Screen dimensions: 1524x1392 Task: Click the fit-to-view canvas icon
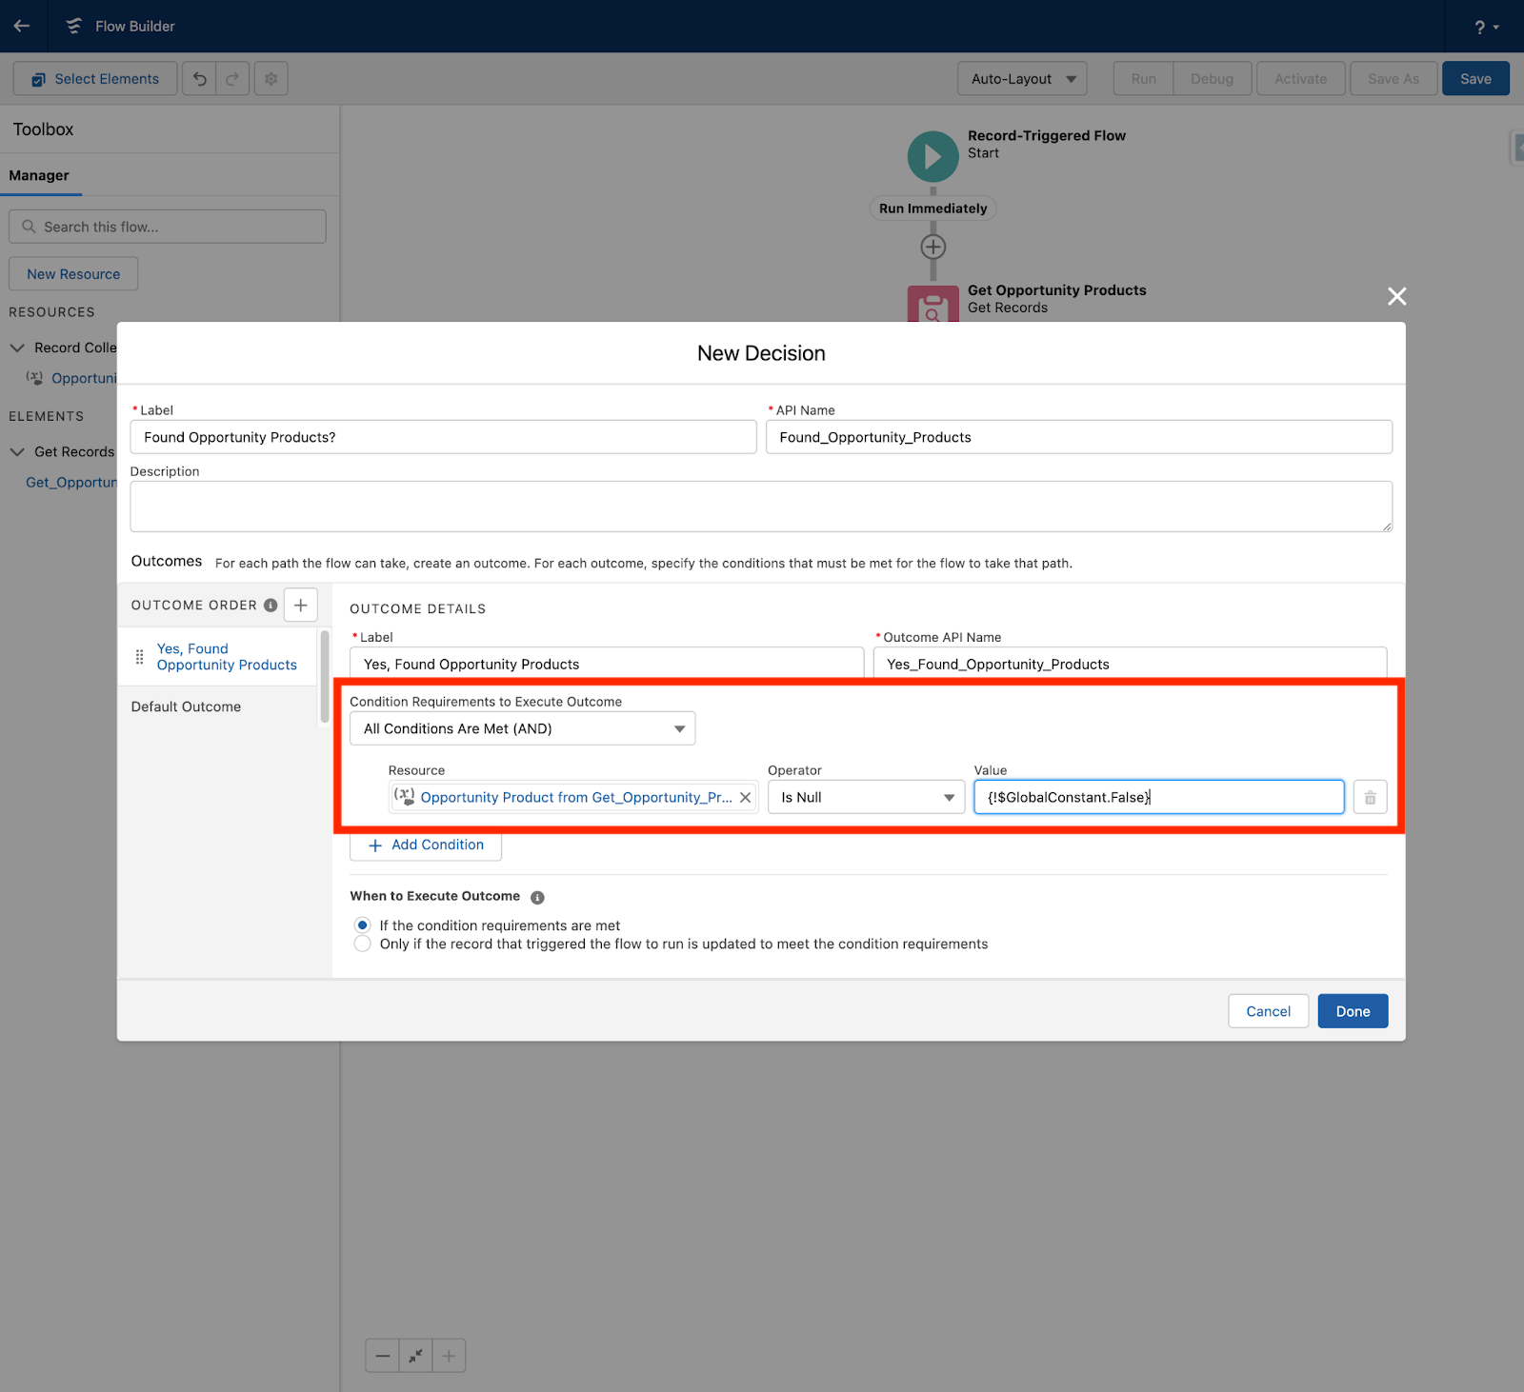414,1355
